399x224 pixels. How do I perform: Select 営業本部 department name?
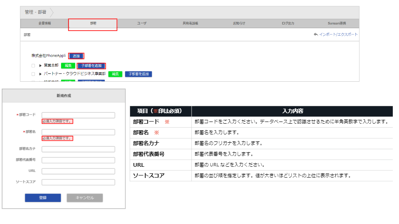coord(51,65)
